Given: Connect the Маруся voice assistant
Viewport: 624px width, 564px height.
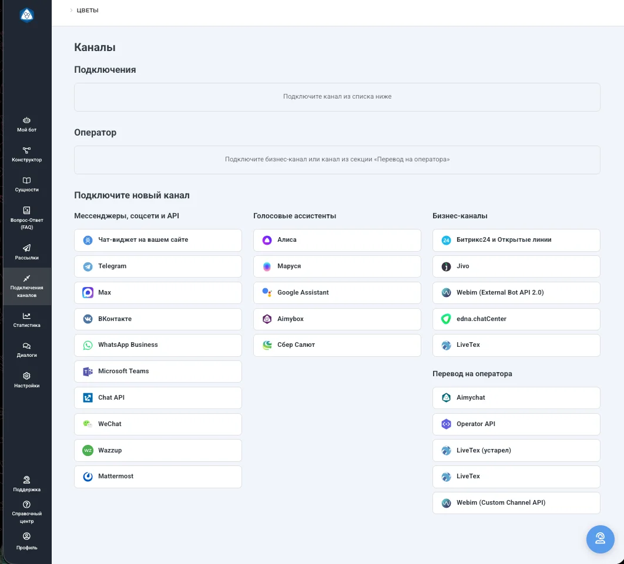Looking at the screenshot, I should [337, 266].
